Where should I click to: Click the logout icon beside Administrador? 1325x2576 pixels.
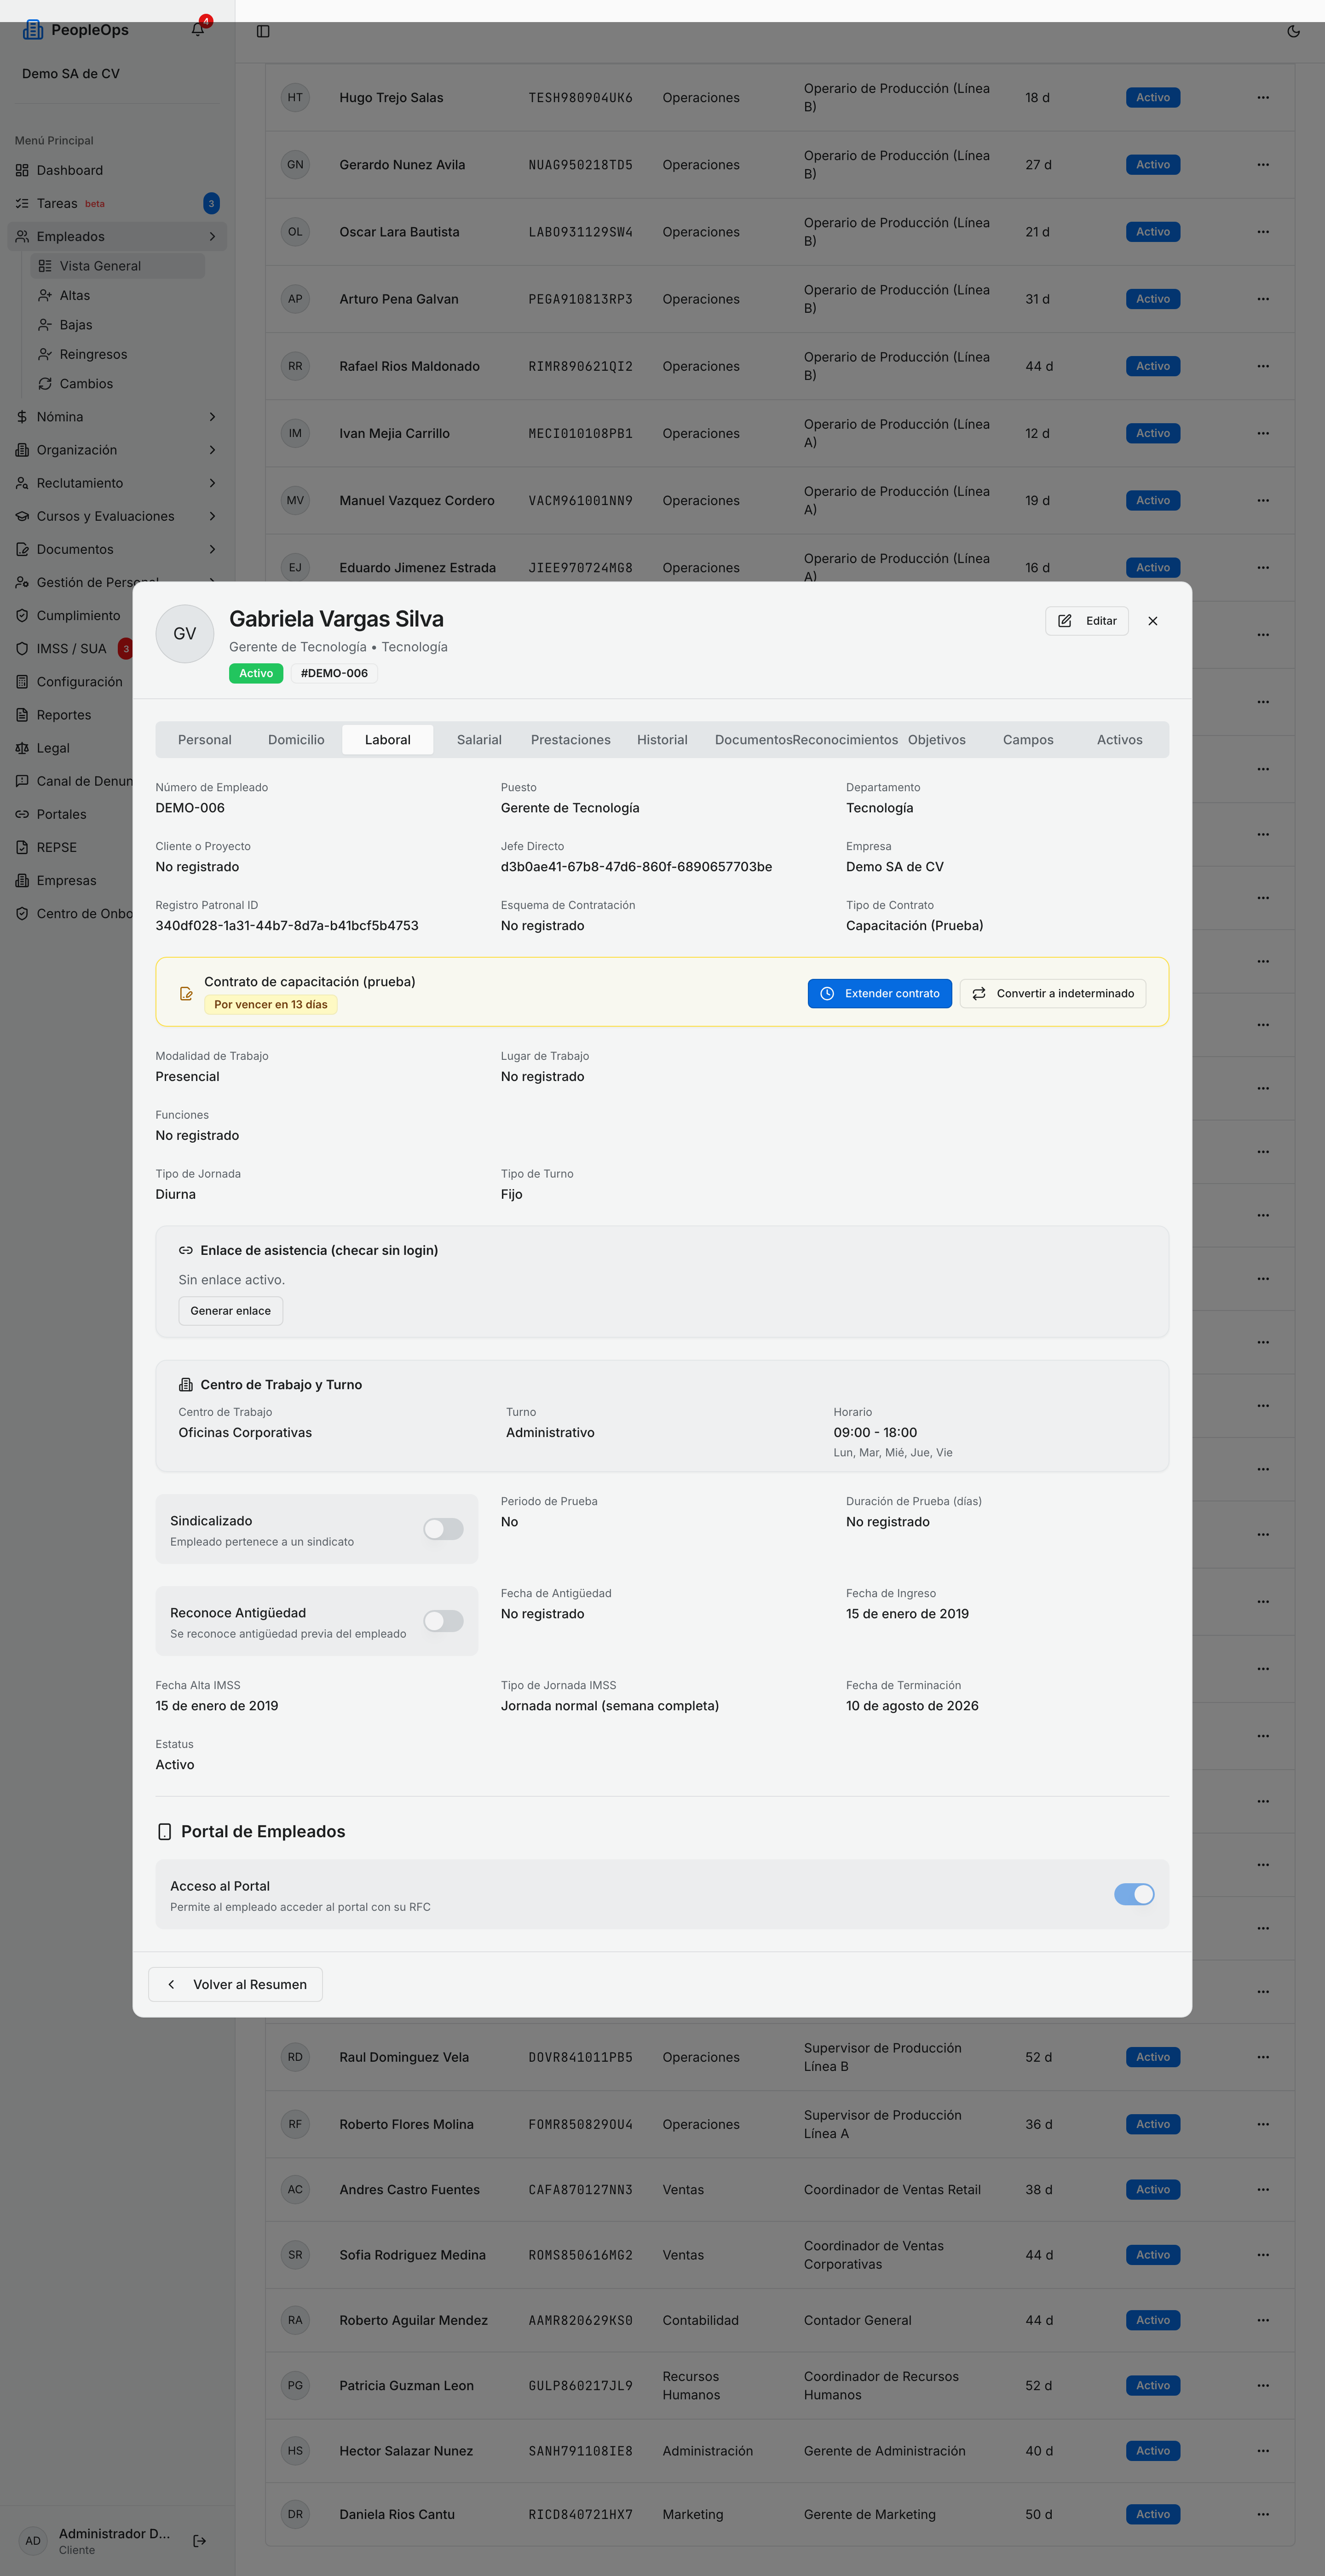200,2540
